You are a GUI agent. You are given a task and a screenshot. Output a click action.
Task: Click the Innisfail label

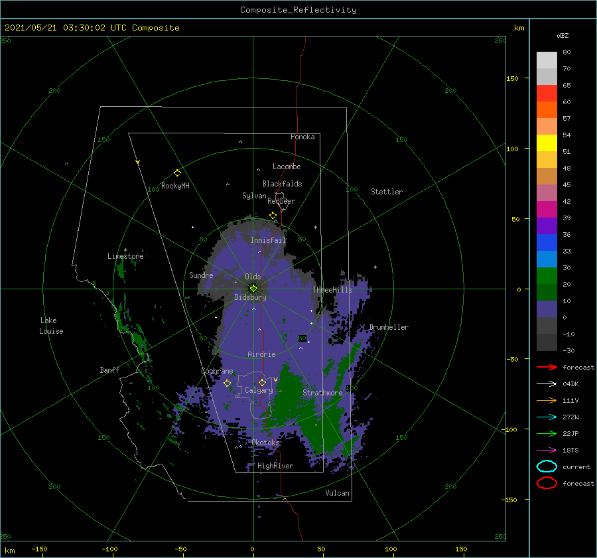269,240
